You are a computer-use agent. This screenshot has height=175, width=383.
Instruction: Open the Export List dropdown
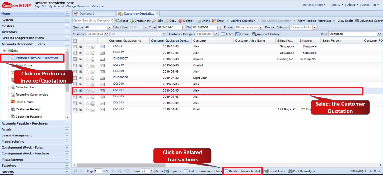tap(274, 171)
